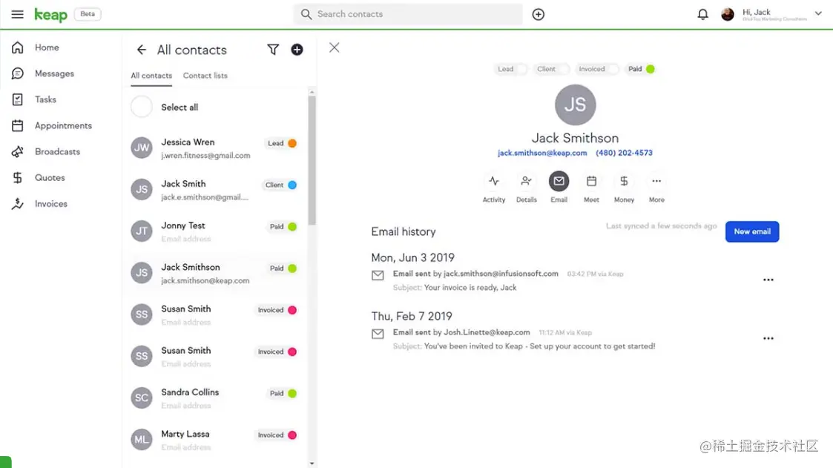833x468 pixels.
Task: Switch to the All contacts tab
Action: [151, 76]
